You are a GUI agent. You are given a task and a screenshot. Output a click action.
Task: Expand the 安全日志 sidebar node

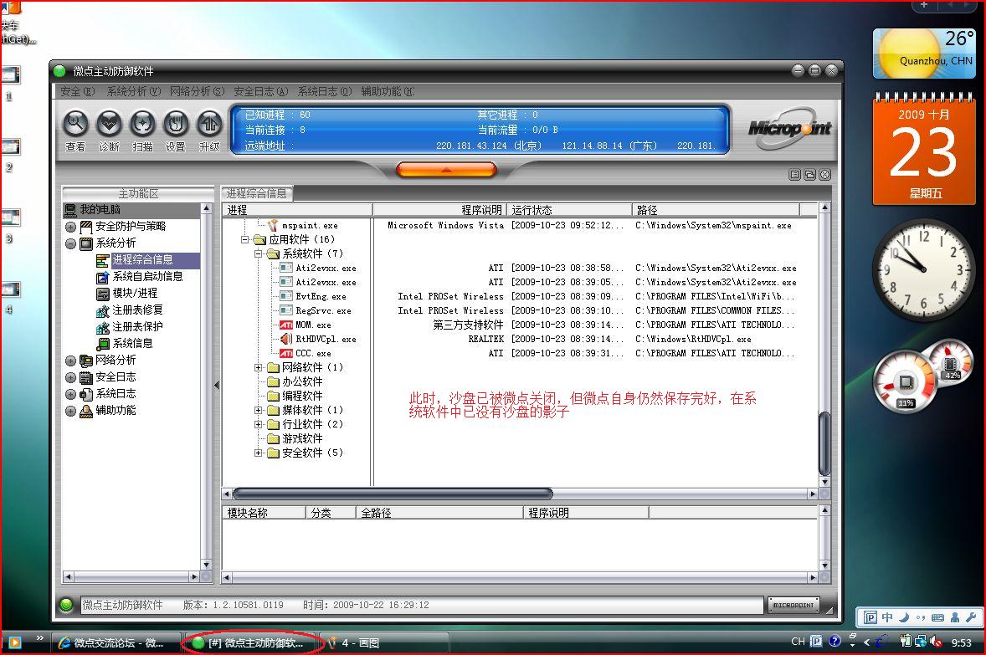point(70,378)
